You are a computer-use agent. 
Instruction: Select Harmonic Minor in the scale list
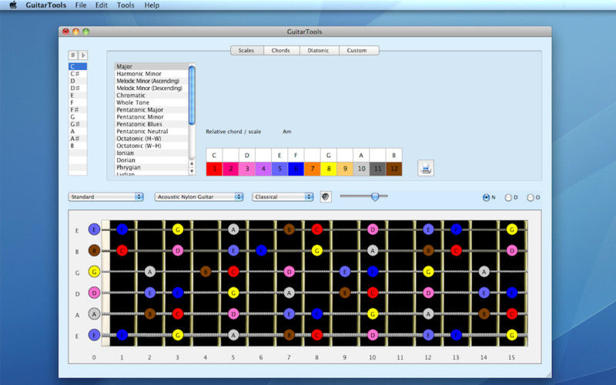(152, 73)
